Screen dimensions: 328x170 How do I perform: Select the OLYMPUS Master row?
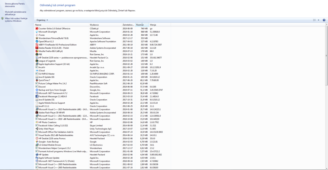point(102,74)
